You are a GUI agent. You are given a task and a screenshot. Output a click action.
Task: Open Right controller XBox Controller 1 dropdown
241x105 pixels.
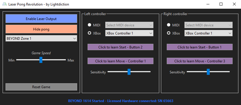[209, 33]
